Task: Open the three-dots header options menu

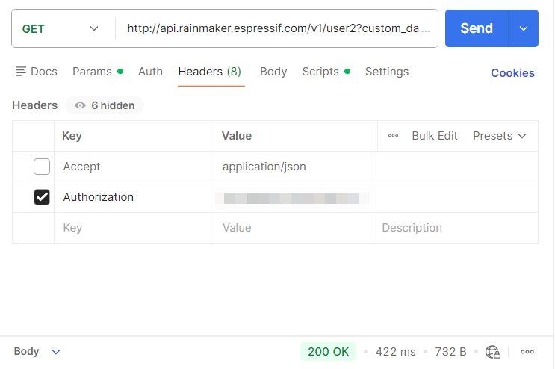Action: 393,136
